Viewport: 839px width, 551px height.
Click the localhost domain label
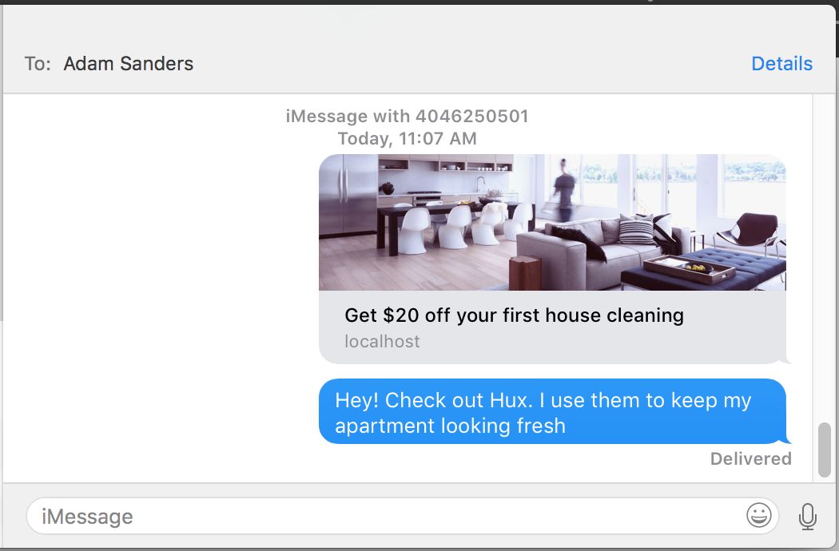(382, 341)
